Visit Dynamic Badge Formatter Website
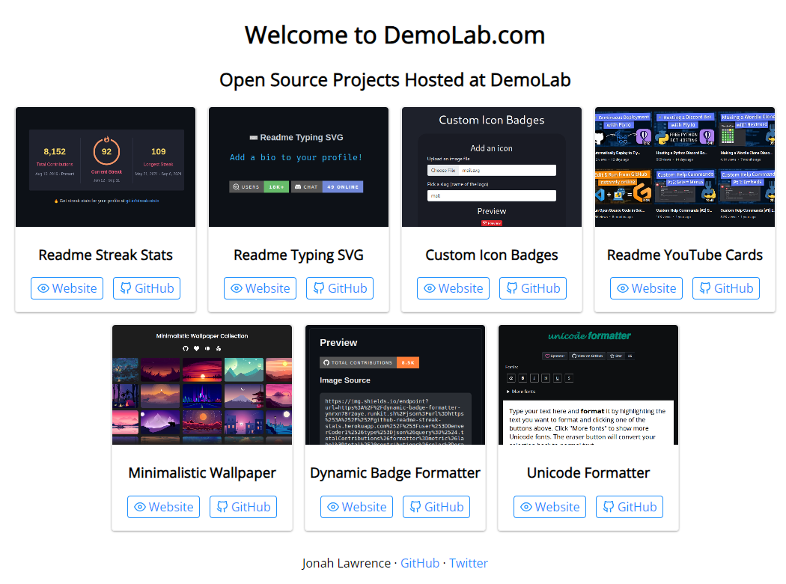The height and width of the screenshot is (584, 786). tap(356, 507)
